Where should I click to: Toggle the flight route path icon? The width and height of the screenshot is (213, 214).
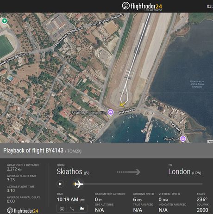pyautogui.click(x=72, y=208)
